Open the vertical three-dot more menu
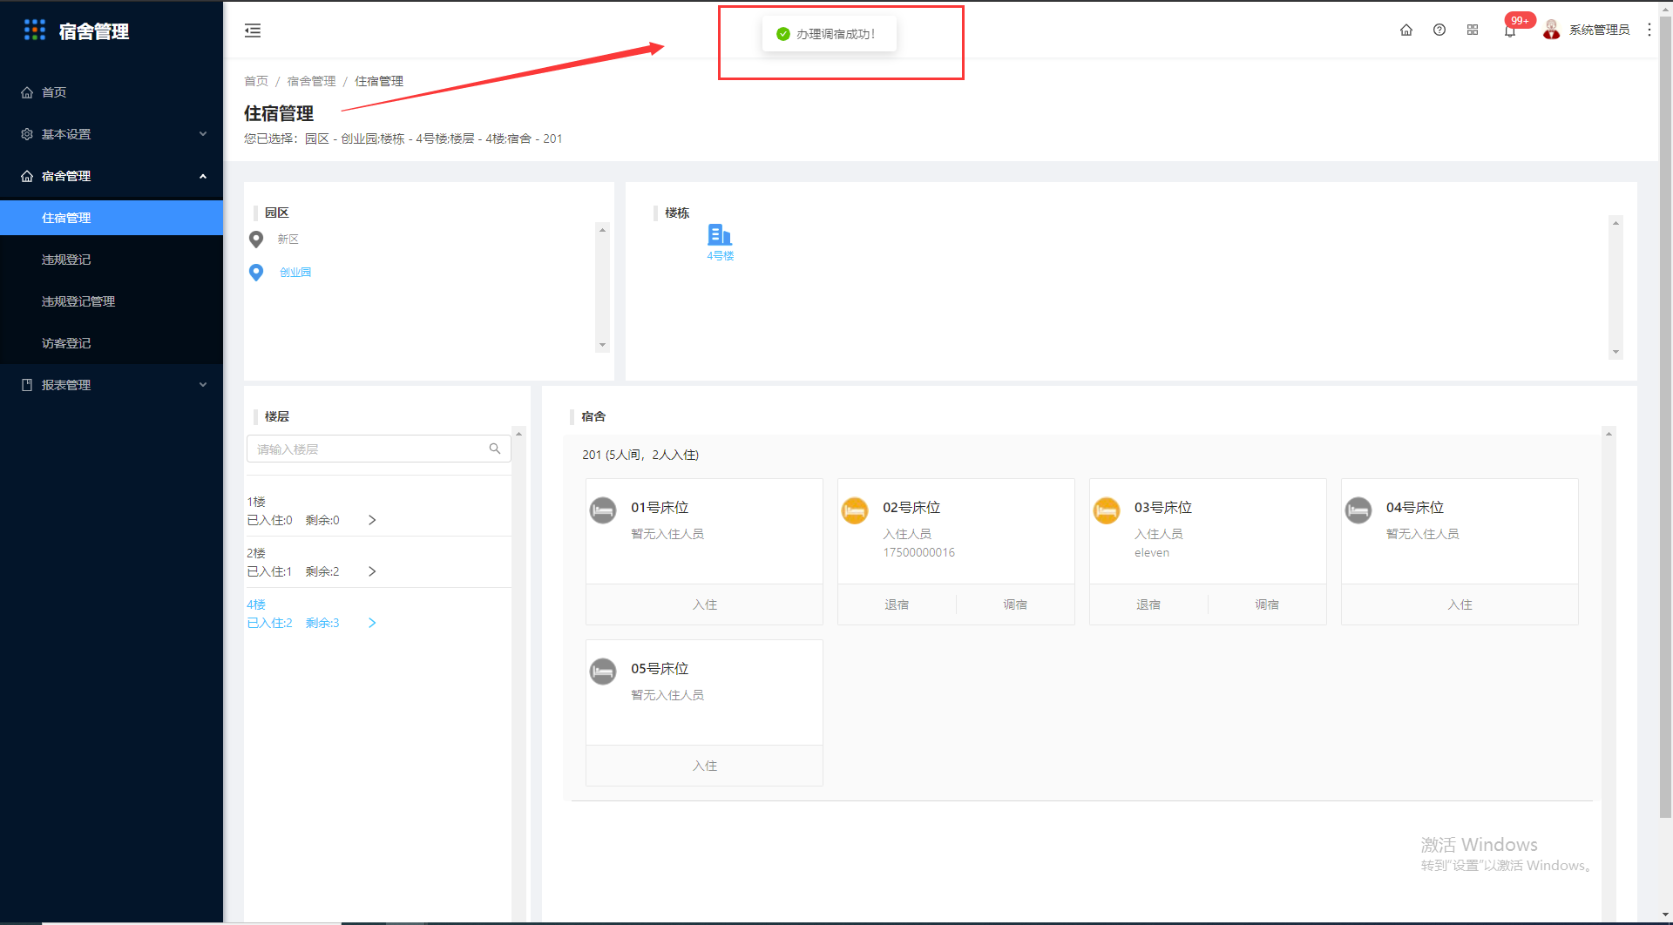The height and width of the screenshot is (925, 1673). coord(1649,30)
